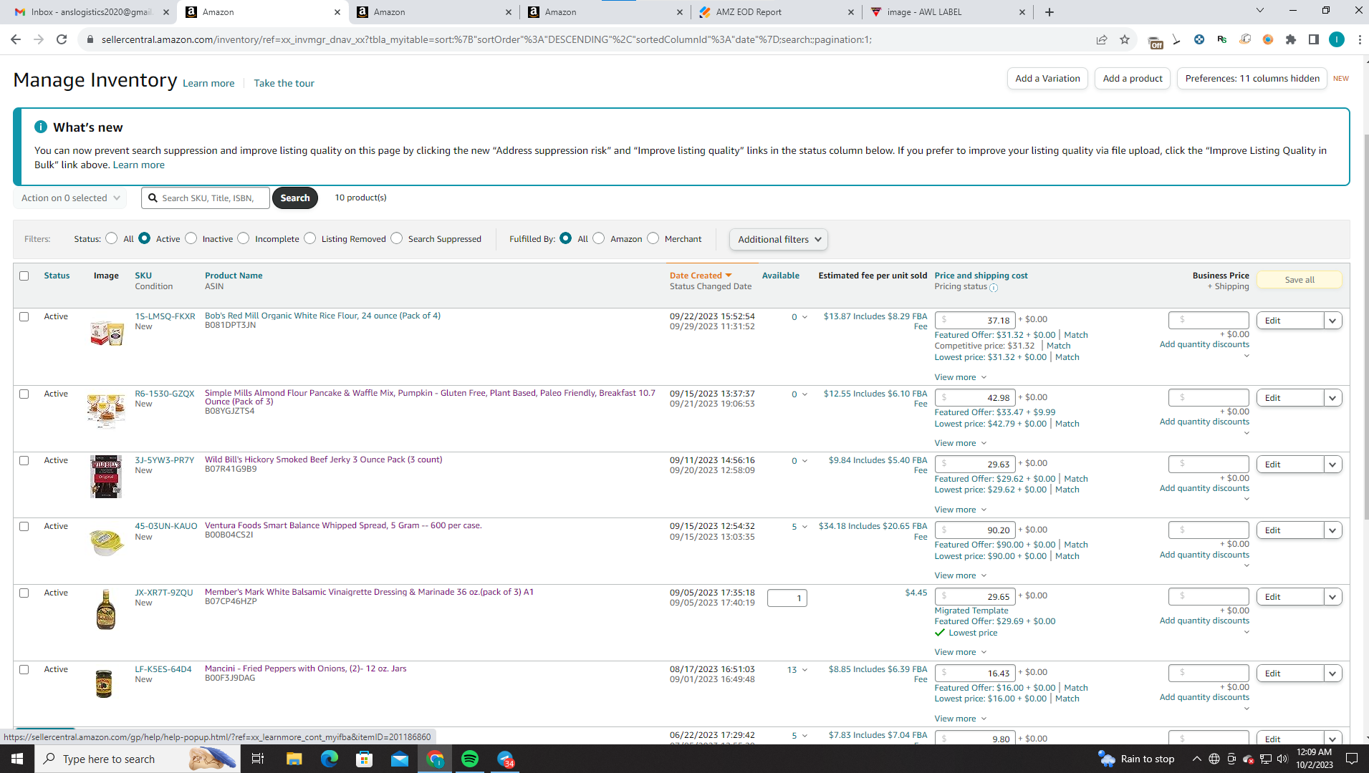Expand the Additional filters dropdown
The height and width of the screenshot is (773, 1369).
[779, 240]
